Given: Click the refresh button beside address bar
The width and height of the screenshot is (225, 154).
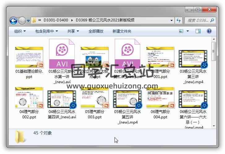Looking at the screenshot, I should tap(179, 20).
